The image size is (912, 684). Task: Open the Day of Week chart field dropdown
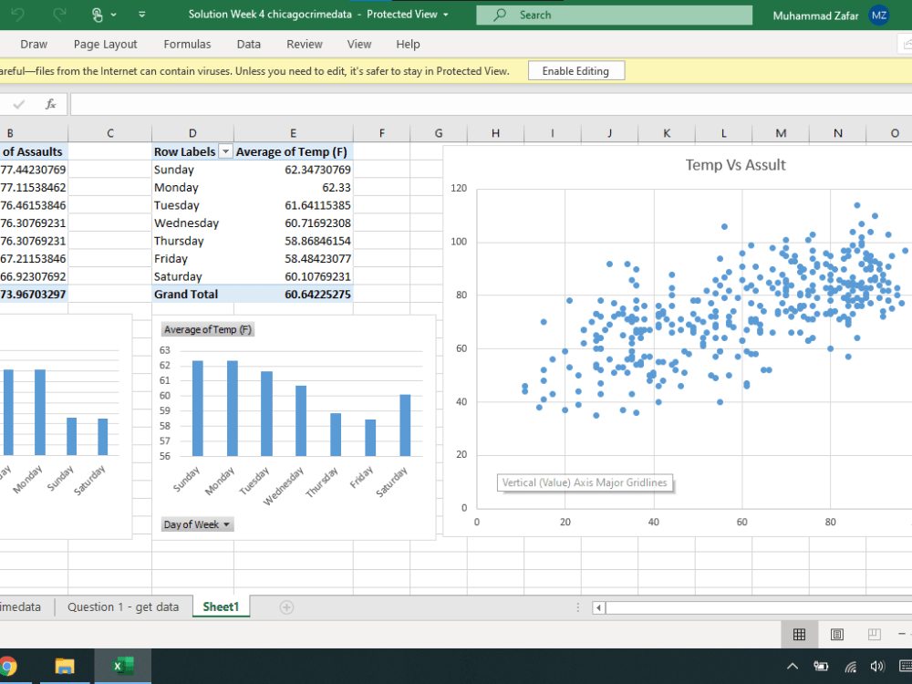click(196, 524)
